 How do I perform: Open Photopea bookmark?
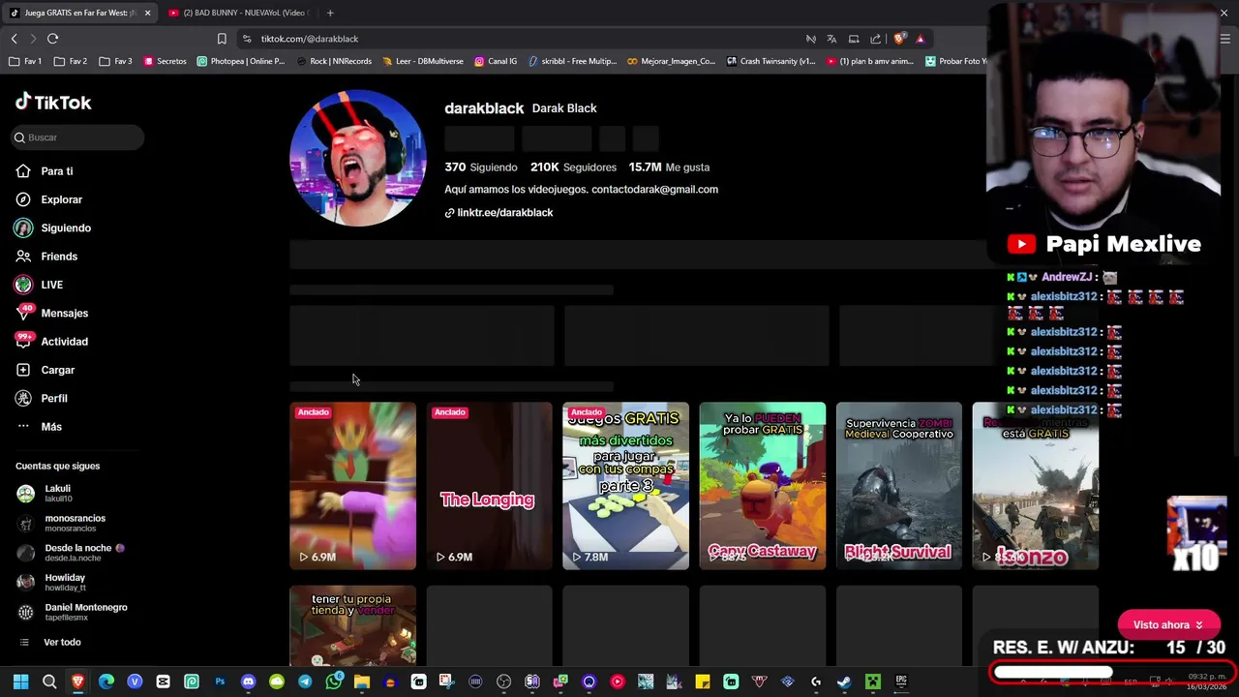point(241,61)
